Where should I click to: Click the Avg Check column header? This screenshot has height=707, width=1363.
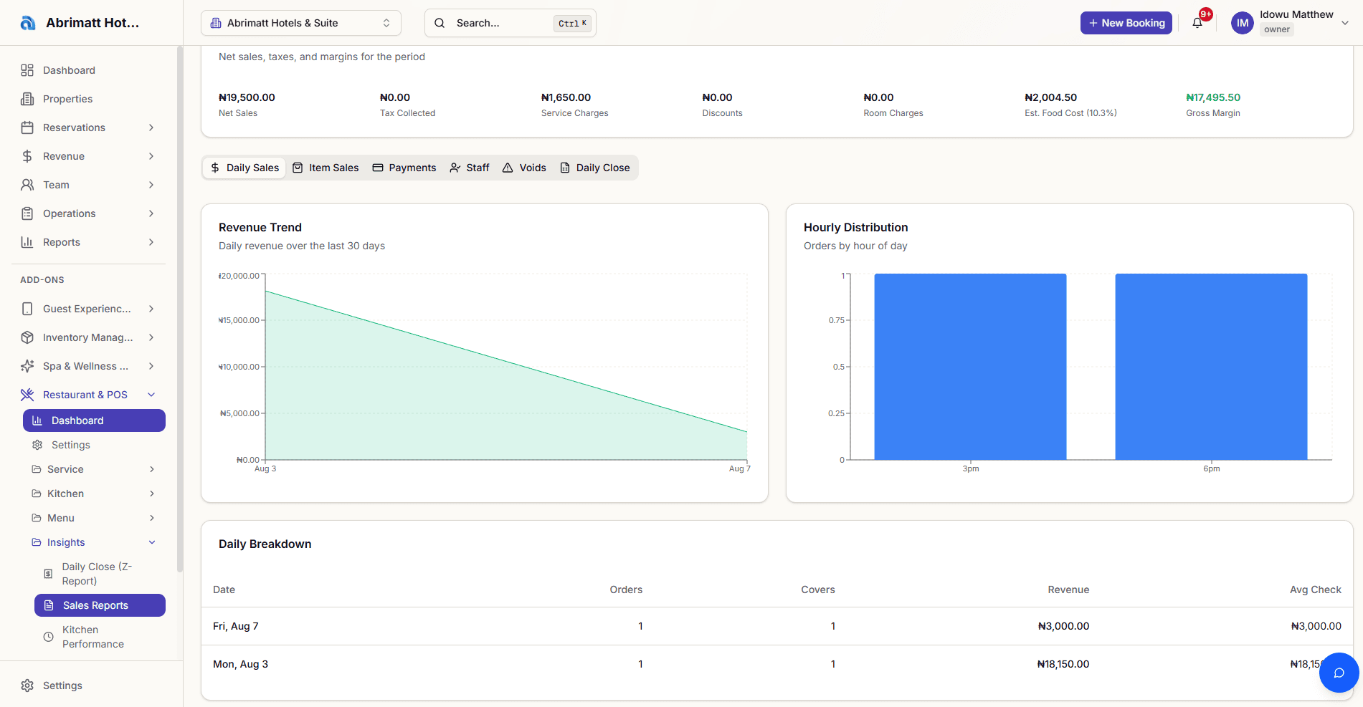[x=1316, y=590]
